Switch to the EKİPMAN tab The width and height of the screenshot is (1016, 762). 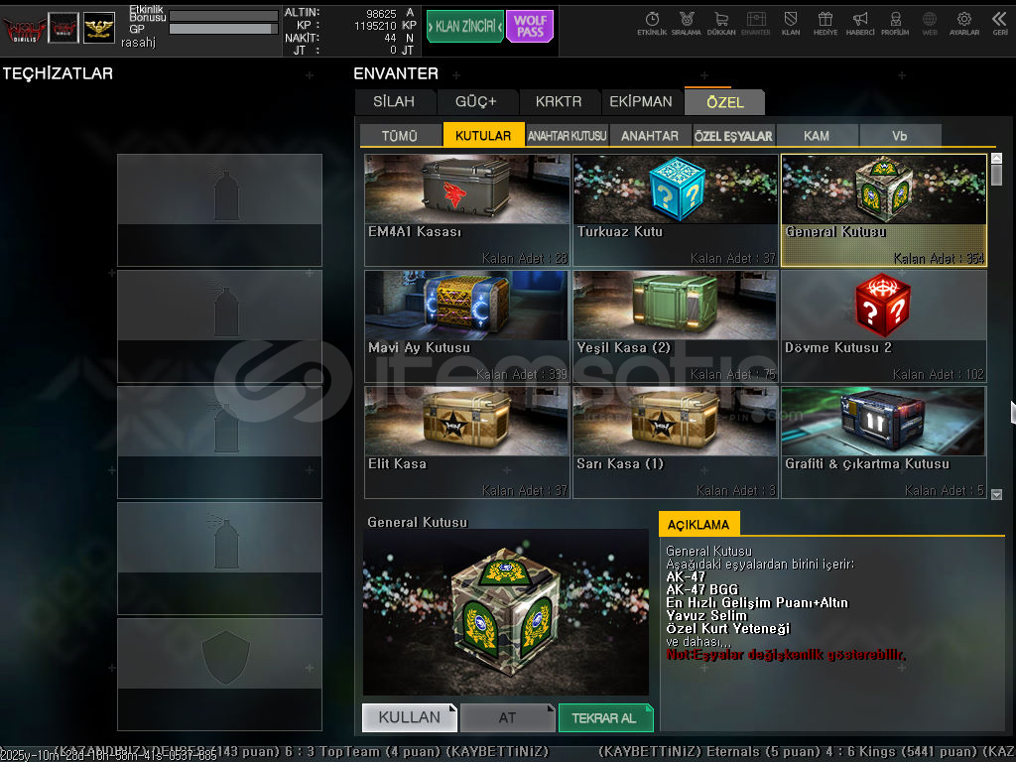point(641,102)
